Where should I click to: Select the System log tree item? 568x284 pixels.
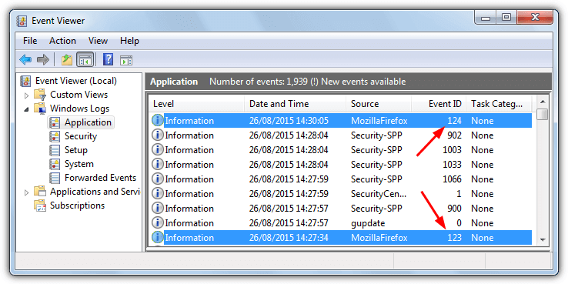79,164
